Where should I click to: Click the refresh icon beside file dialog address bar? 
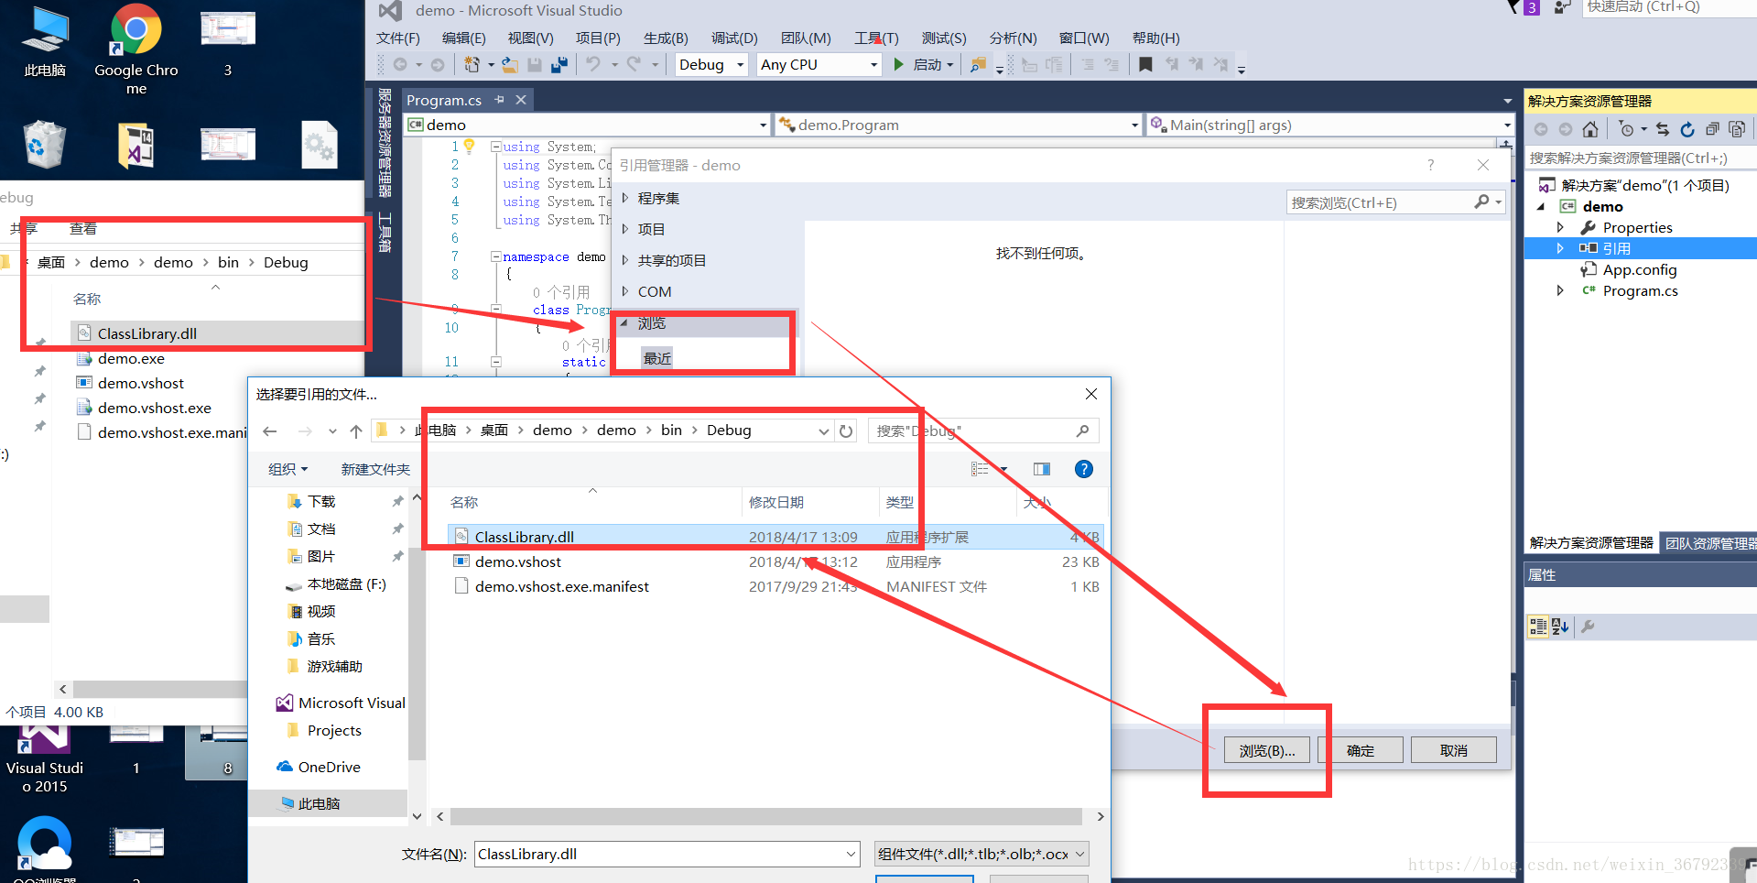tap(846, 431)
